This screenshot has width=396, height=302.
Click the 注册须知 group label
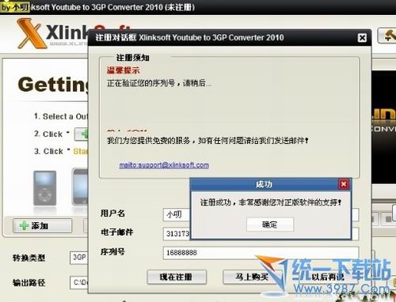click(x=133, y=58)
